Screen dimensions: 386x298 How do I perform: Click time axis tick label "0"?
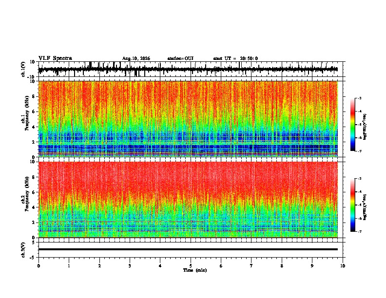click(39, 266)
